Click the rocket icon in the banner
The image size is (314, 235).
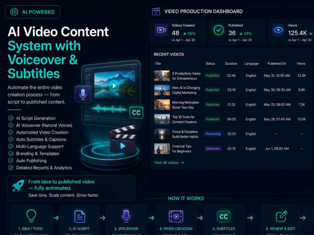pyautogui.click(x=18, y=185)
